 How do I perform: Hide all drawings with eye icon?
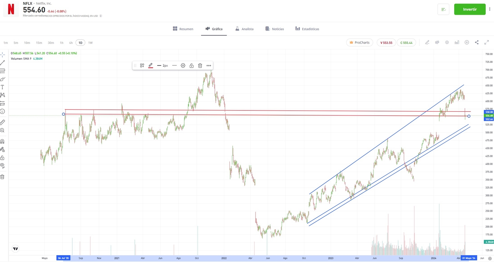[x=2, y=166]
